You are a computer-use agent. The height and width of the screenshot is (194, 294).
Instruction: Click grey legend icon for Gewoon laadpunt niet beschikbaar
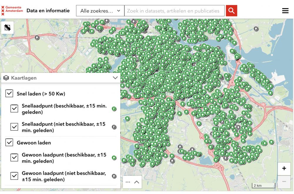[114, 176]
